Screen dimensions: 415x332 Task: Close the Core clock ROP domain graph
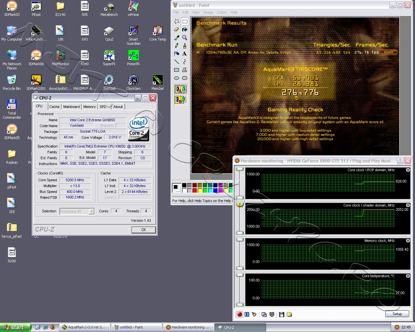click(x=408, y=170)
